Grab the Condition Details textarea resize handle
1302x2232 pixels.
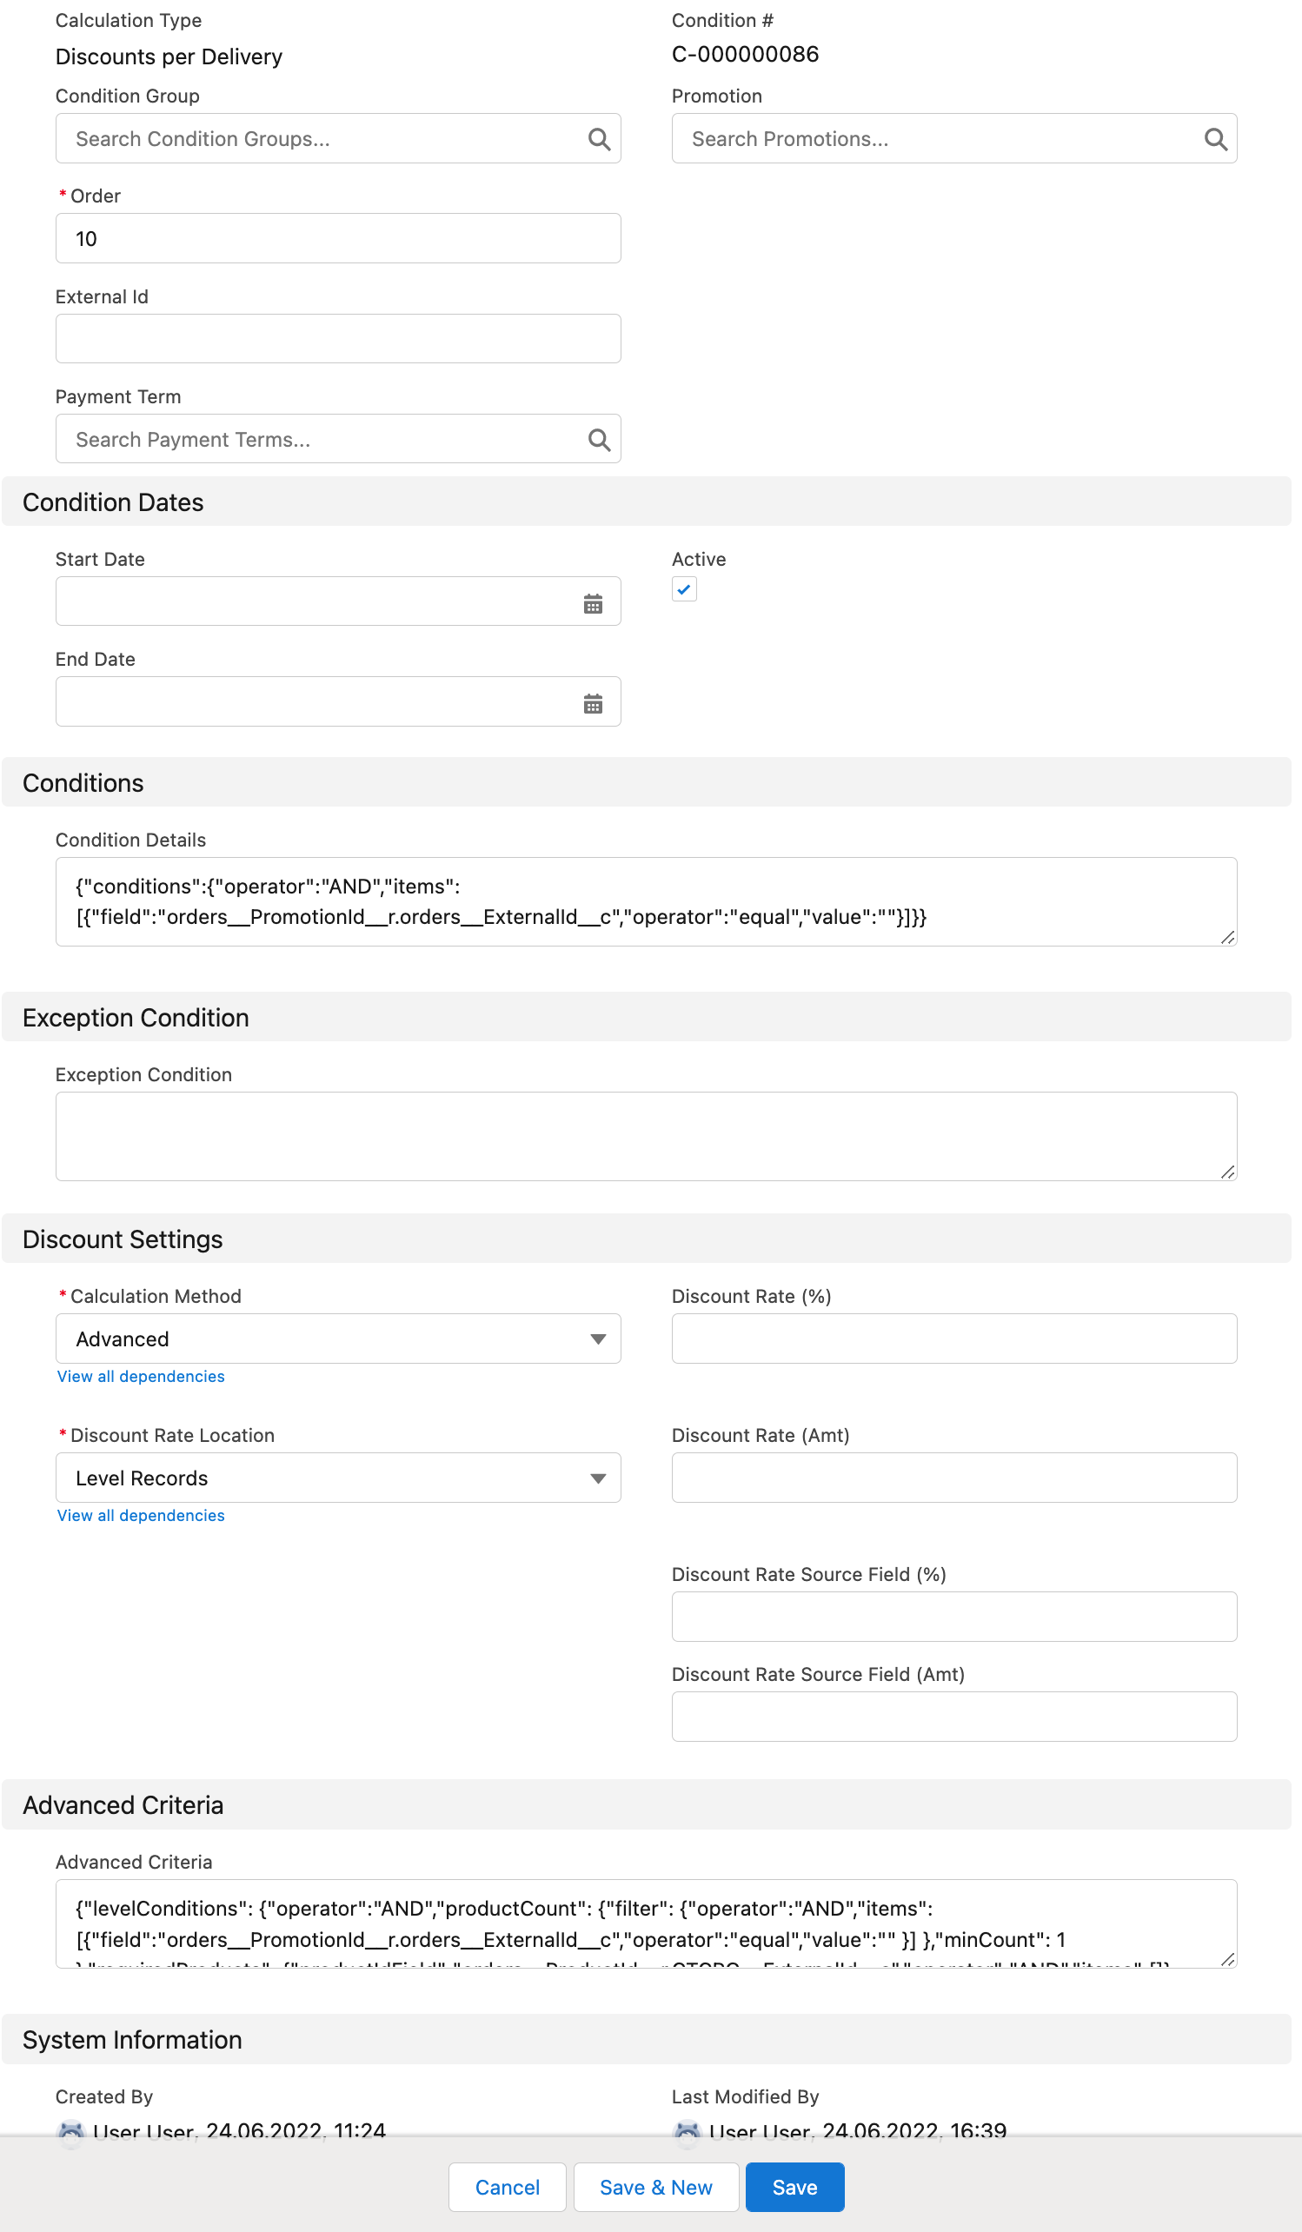point(1226,937)
